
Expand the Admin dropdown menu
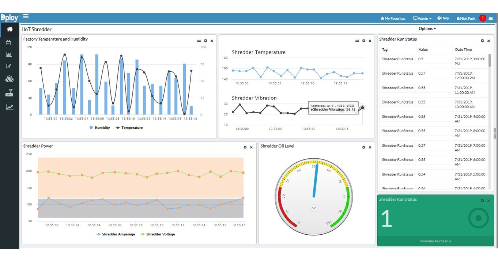pos(422,18)
